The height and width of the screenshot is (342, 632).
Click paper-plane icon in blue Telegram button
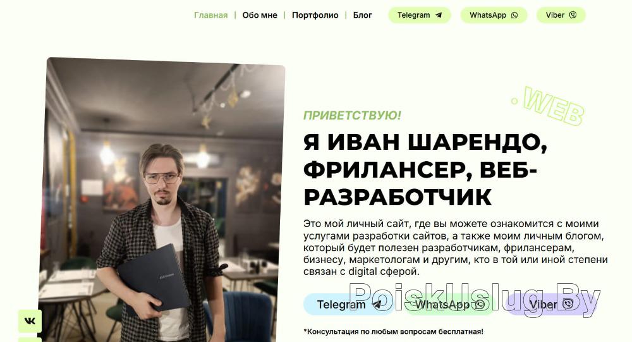[x=377, y=305]
